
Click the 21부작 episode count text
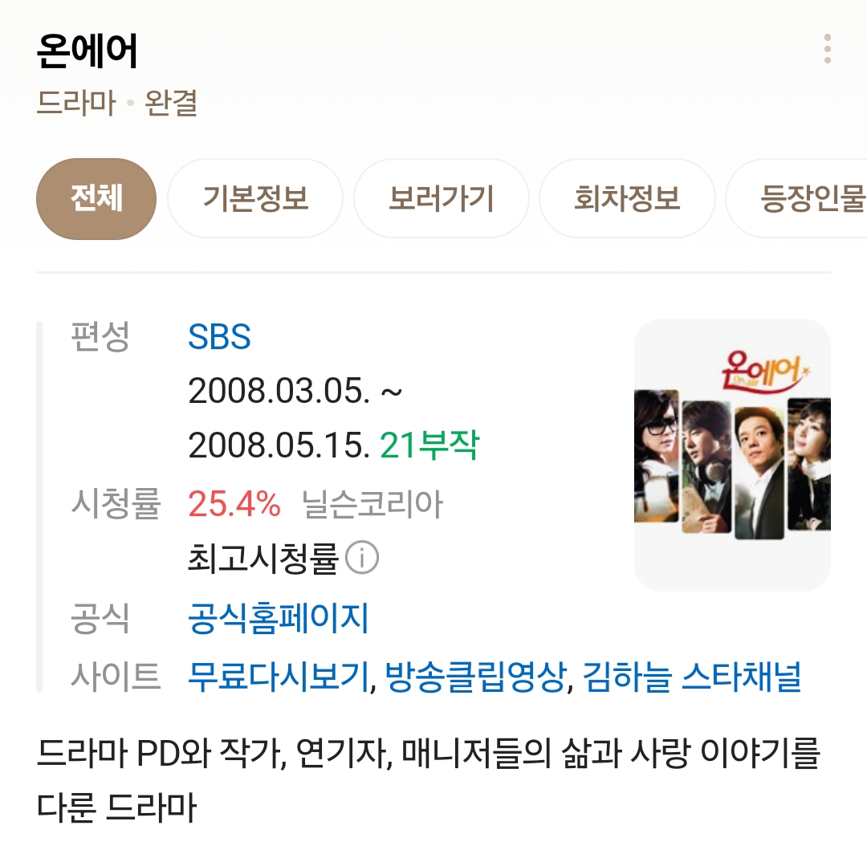(429, 445)
